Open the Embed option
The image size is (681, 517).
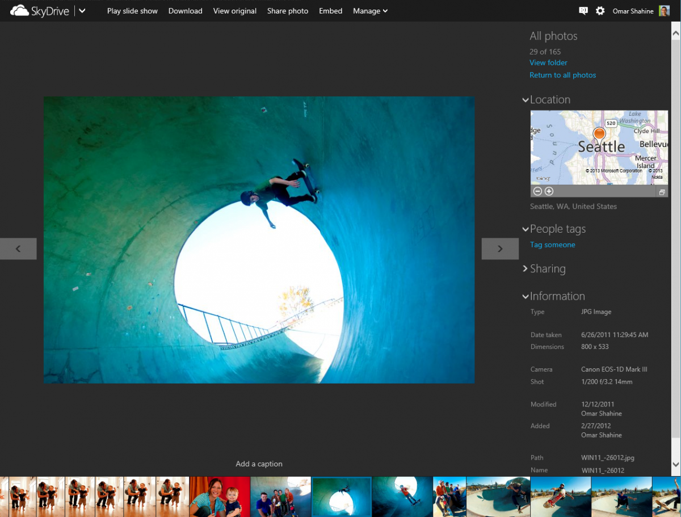pyautogui.click(x=330, y=11)
